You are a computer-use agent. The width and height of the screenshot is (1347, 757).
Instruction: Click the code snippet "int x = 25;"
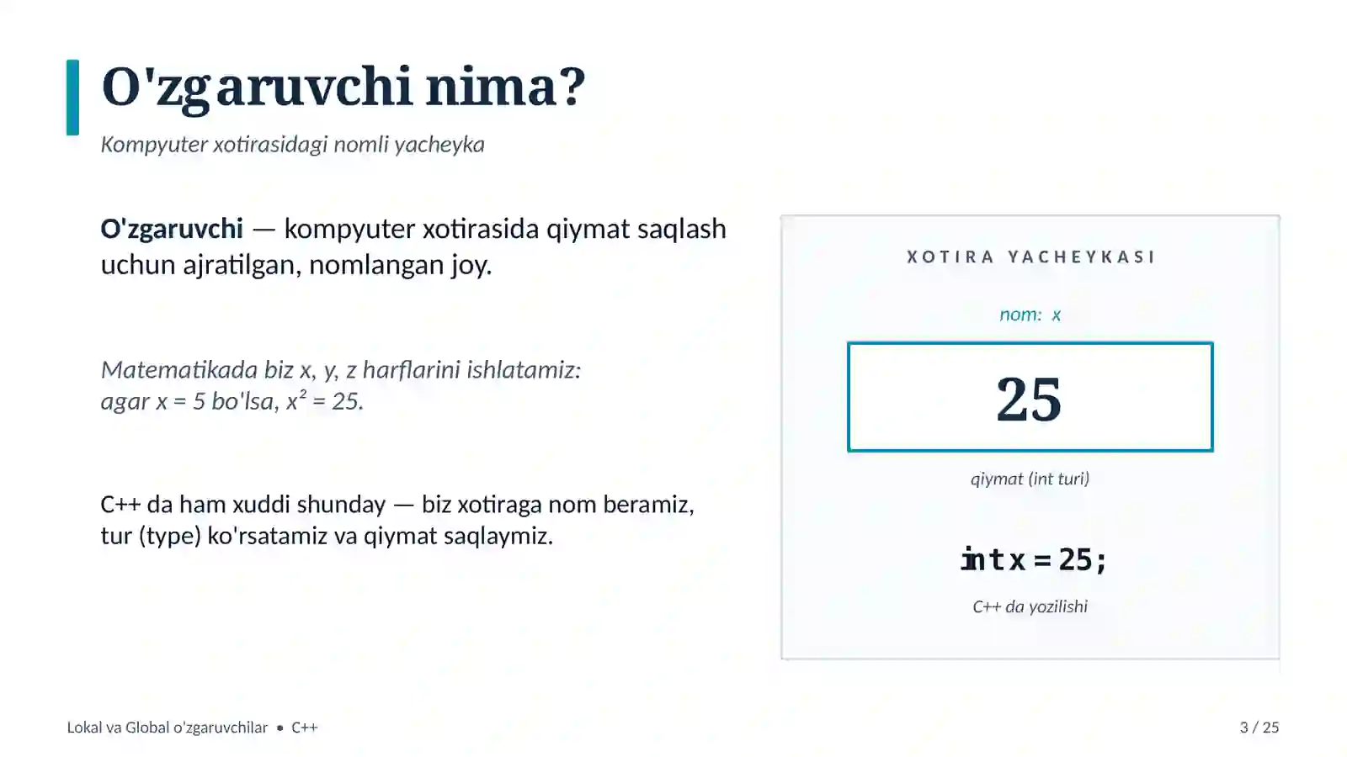[1034, 559]
